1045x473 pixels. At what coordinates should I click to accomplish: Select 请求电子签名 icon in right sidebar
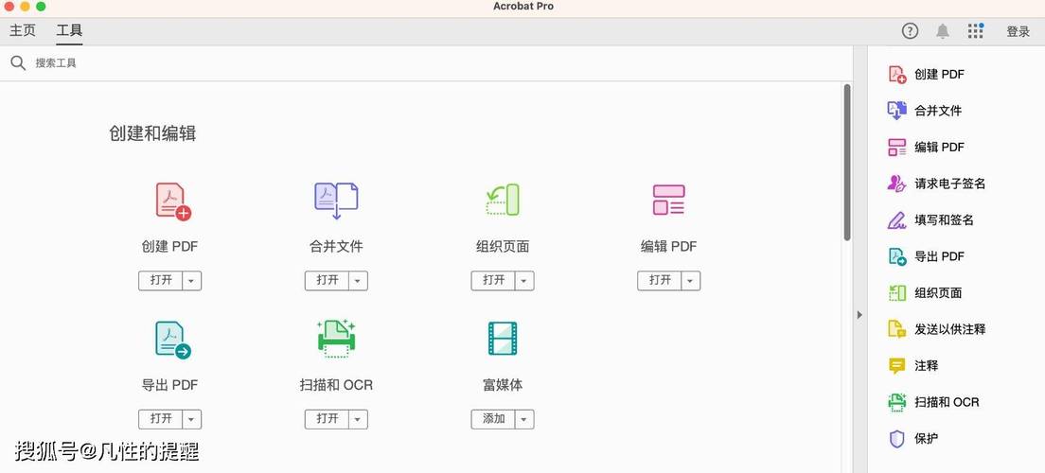click(x=897, y=184)
